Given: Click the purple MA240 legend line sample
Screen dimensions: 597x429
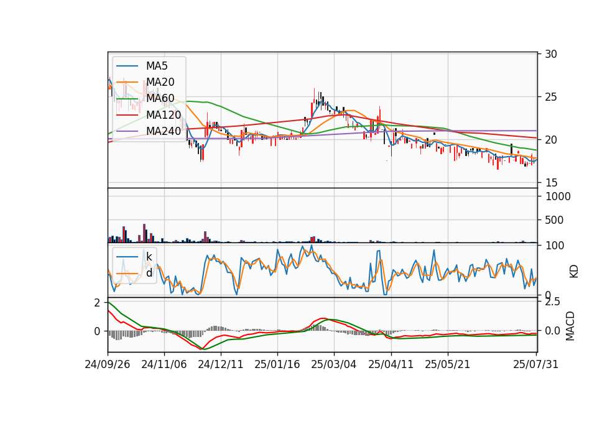Looking at the screenshot, I should pyautogui.click(x=127, y=131).
